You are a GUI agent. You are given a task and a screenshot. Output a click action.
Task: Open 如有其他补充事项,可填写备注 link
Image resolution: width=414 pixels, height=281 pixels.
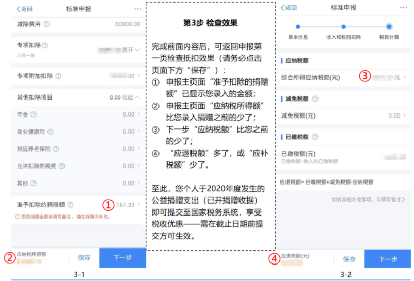(368, 199)
